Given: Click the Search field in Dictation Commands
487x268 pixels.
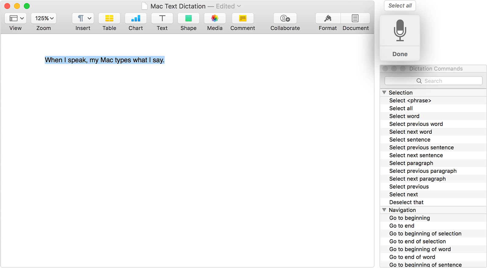Looking at the screenshot, I should [433, 81].
